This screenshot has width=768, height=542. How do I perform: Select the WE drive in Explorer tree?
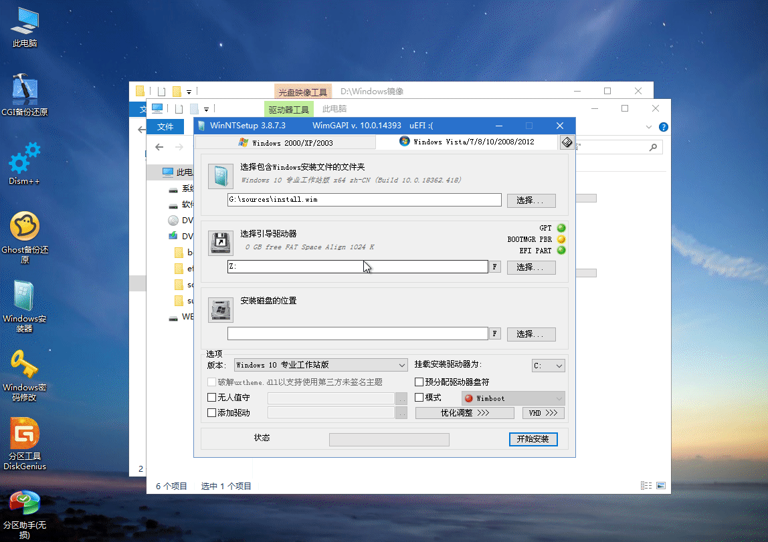coord(180,317)
